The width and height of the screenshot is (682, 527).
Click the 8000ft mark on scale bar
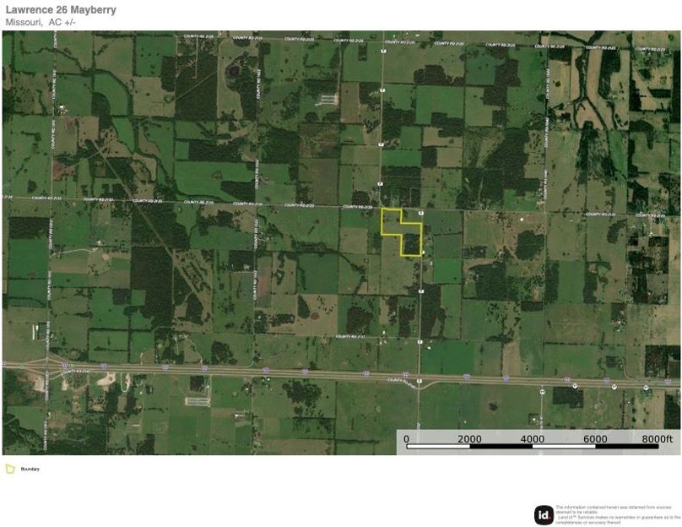pyautogui.click(x=657, y=439)
